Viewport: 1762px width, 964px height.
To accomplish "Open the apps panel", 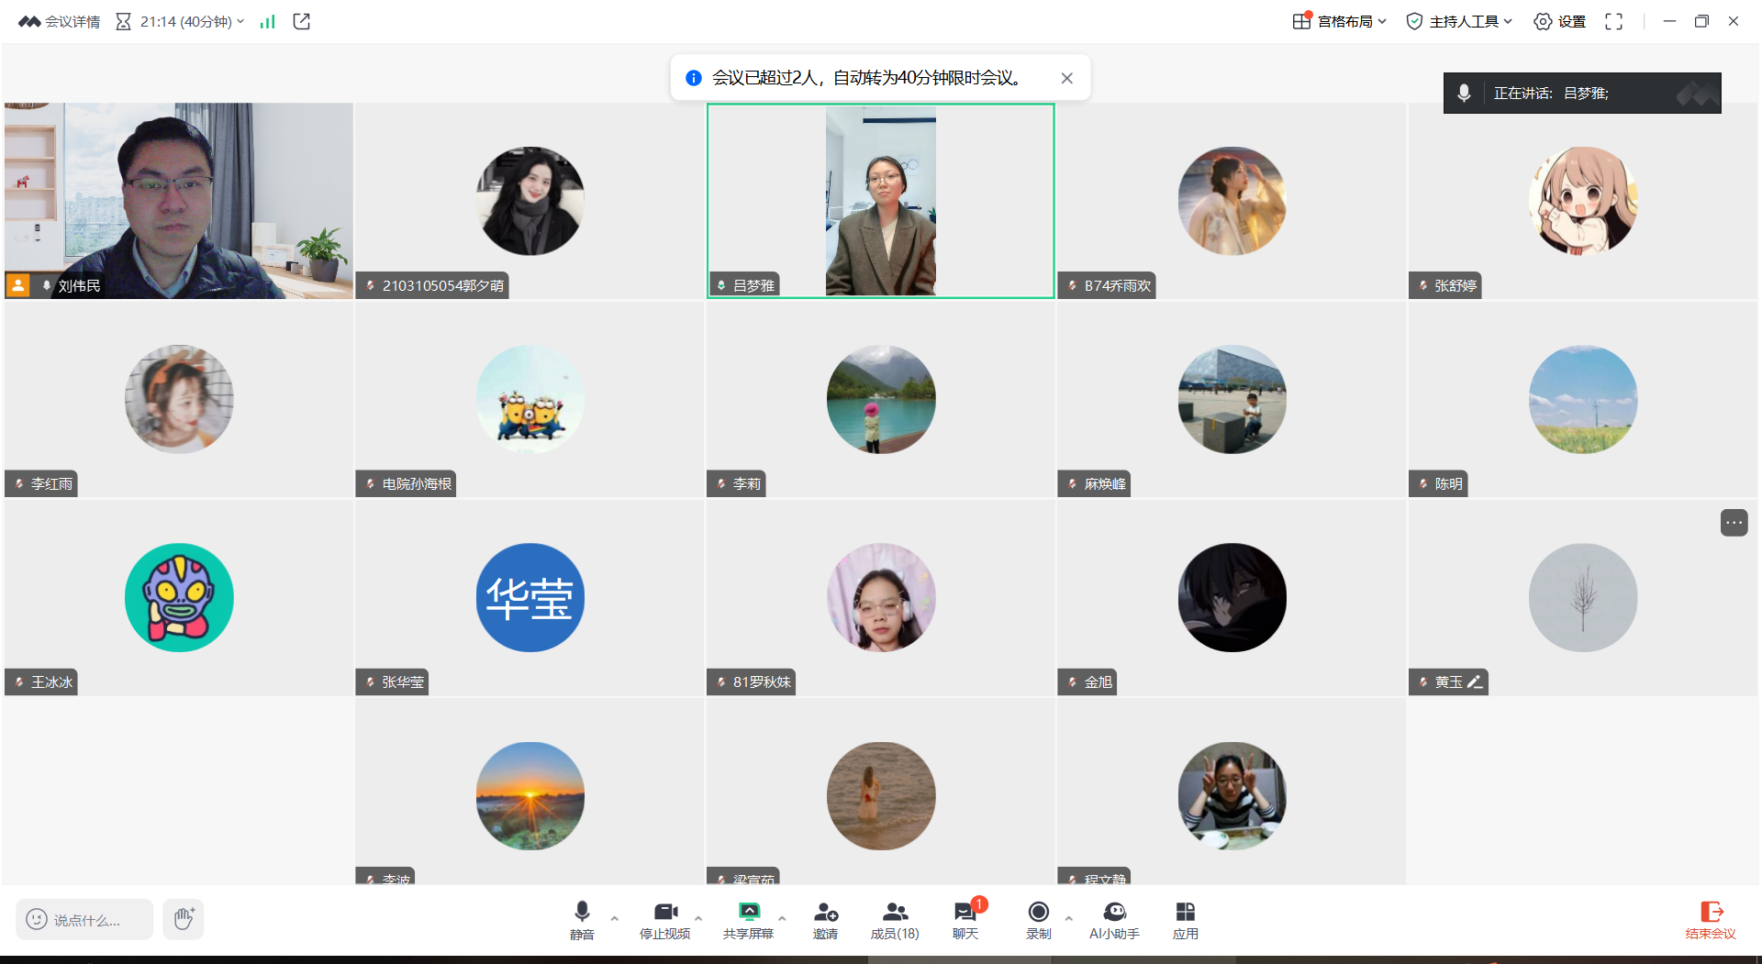I will (x=1185, y=919).
